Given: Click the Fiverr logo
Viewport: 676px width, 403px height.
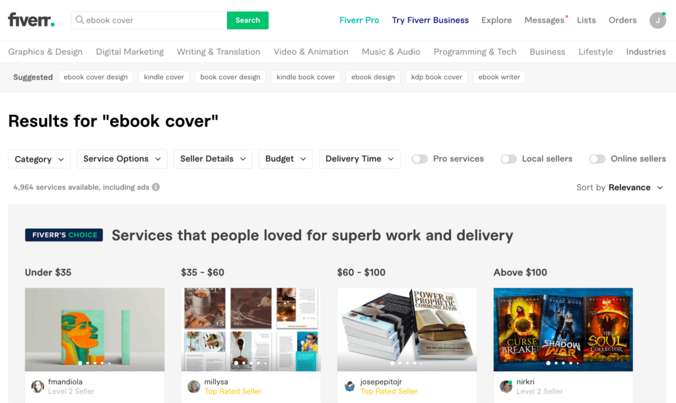Looking at the screenshot, I should pos(30,20).
